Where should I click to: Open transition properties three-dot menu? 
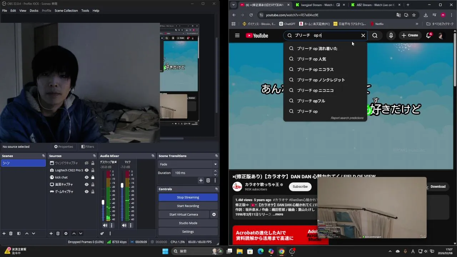(215, 181)
